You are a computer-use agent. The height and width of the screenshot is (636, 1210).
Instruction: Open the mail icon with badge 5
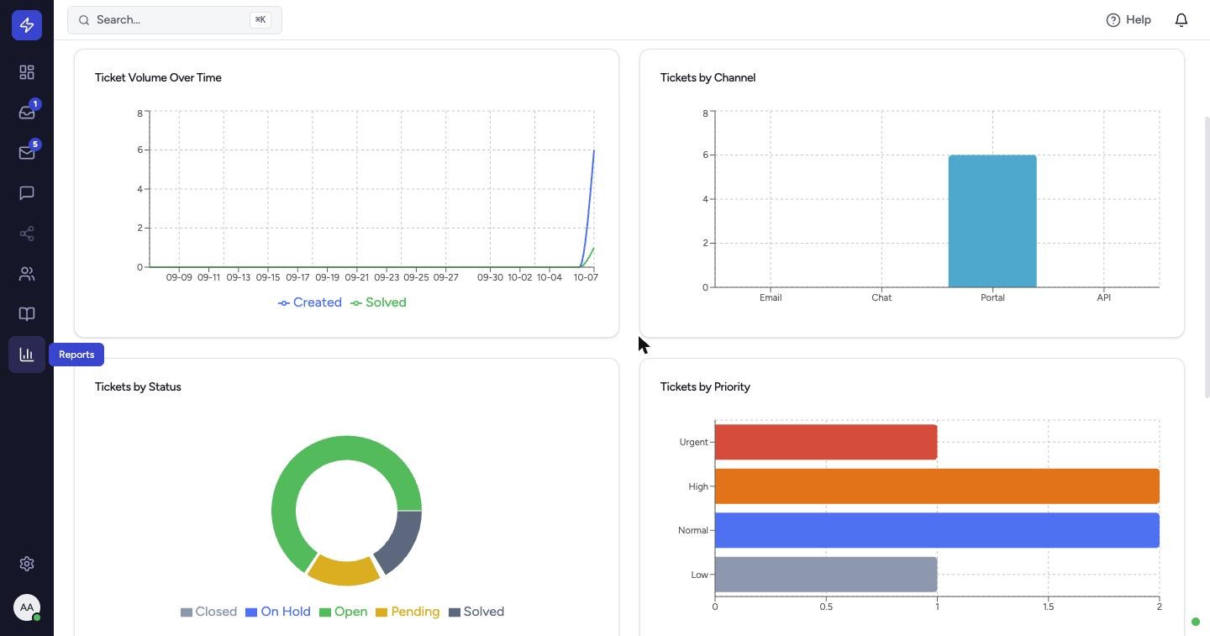[x=27, y=153]
